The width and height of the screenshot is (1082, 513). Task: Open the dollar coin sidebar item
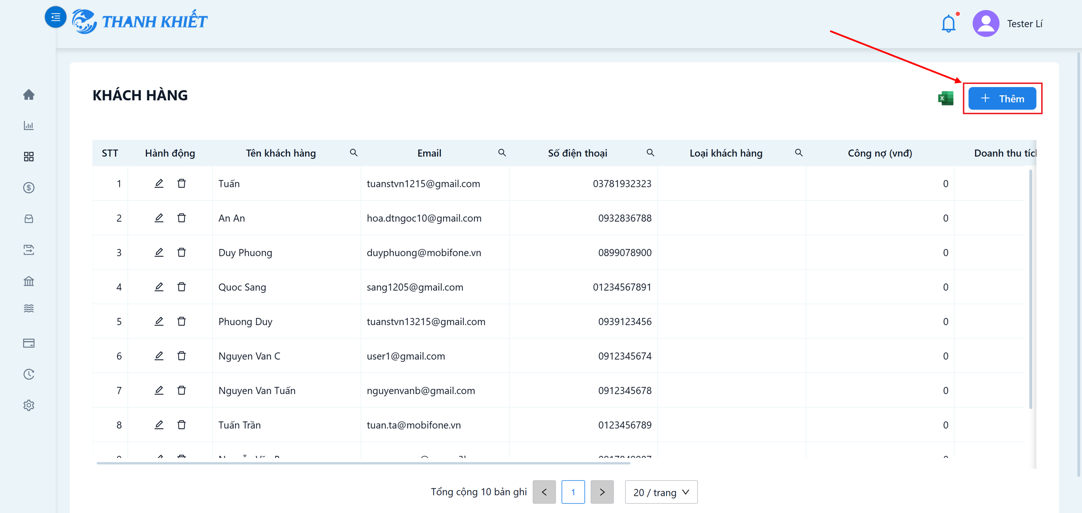(x=29, y=187)
